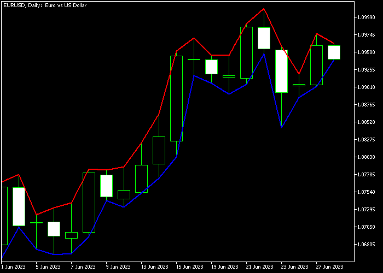Click the white candle body for 9 Jun 2023
383x273 pixels.
click(107, 186)
